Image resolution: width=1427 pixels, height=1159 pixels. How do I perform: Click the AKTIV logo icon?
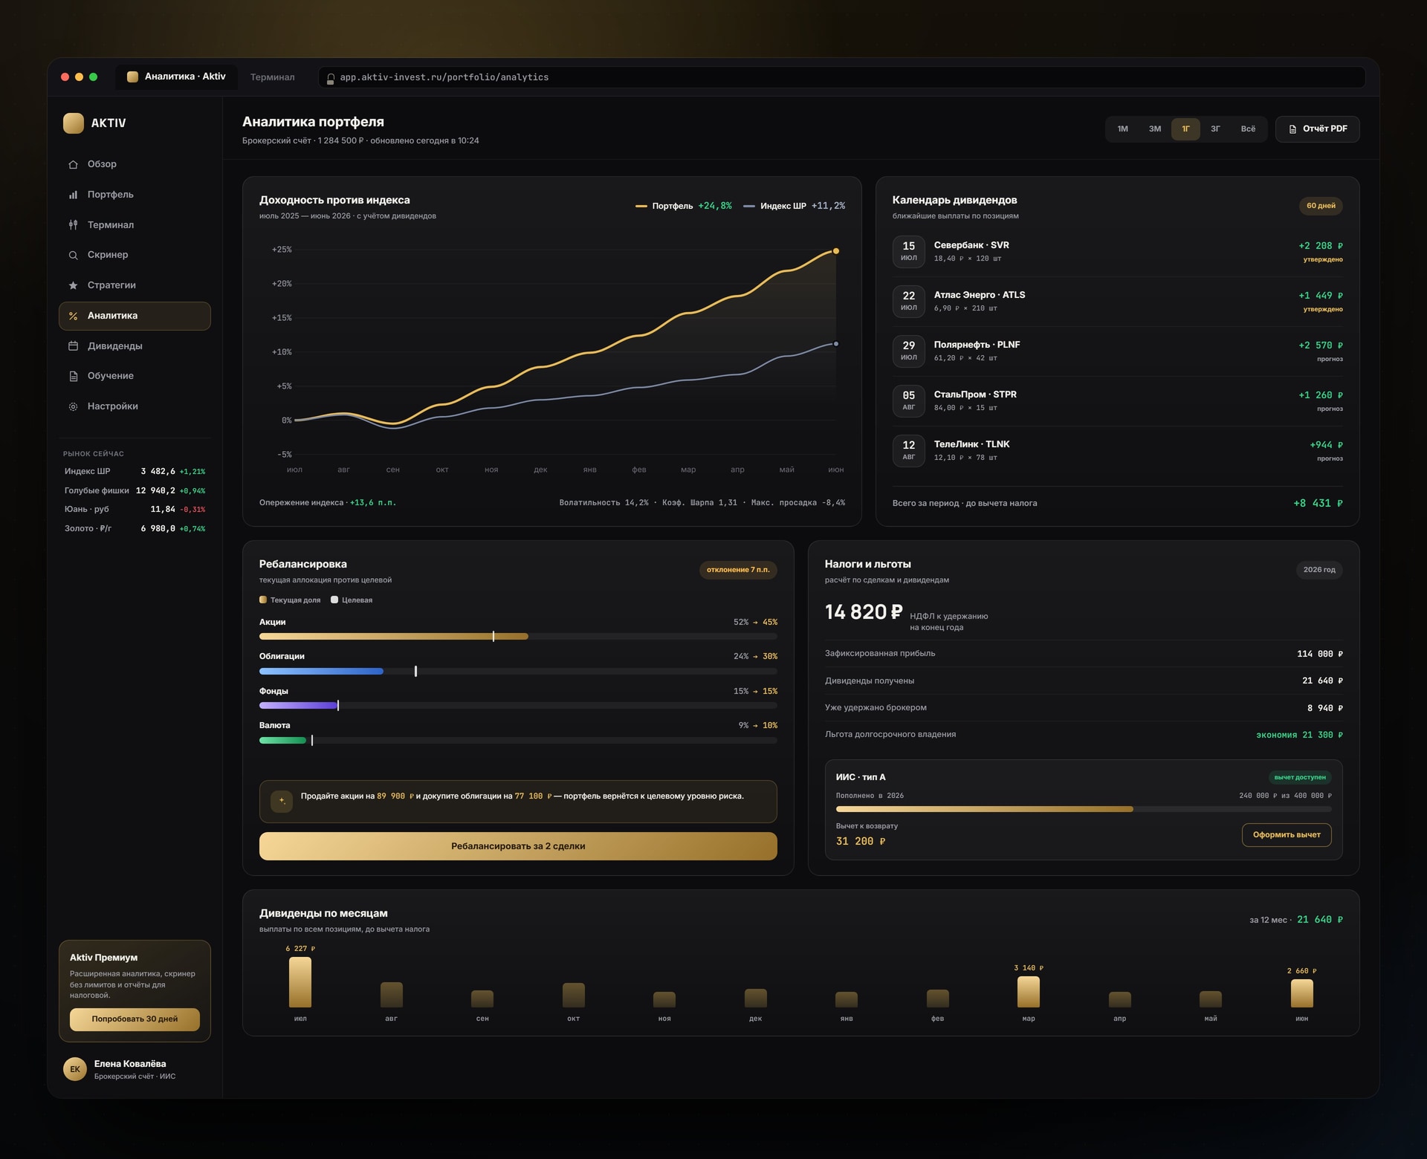click(74, 123)
